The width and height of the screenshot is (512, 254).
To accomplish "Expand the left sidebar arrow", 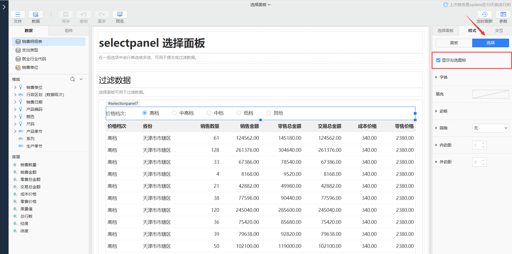I will point(4,7).
